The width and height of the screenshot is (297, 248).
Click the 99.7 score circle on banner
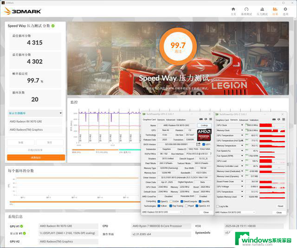(178, 45)
